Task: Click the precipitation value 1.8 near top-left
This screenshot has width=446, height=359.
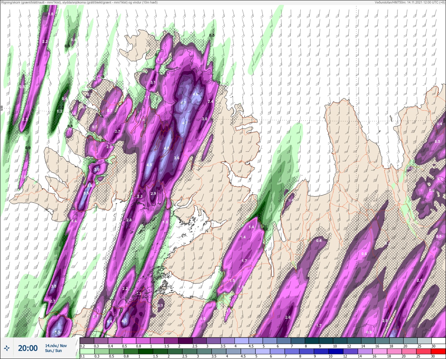Action: tap(51, 14)
